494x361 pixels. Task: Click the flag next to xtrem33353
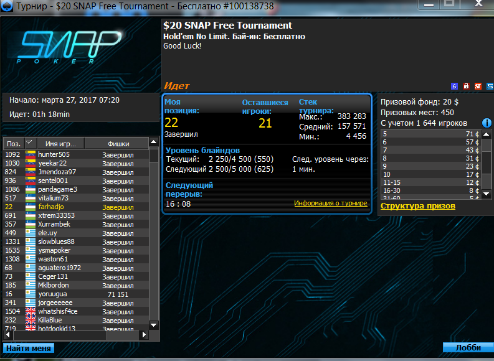[31, 215]
